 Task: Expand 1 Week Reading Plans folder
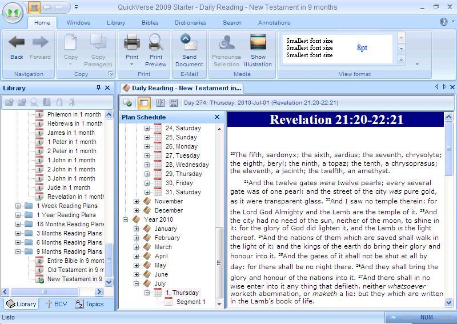pyautogui.click(x=18, y=206)
